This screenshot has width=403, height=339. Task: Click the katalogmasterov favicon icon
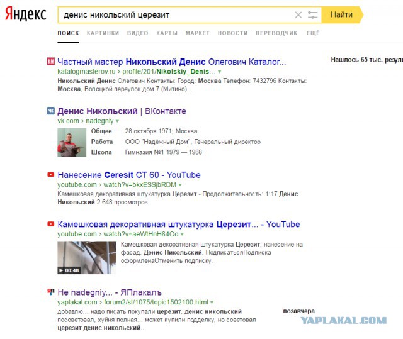tap(51, 62)
